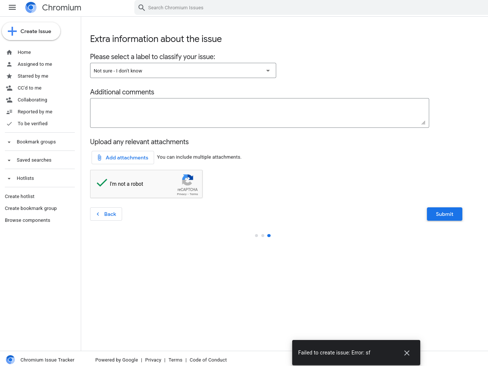Click the Back chevron icon
Screen dimensions: 488x366
pyautogui.click(x=98, y=214)
